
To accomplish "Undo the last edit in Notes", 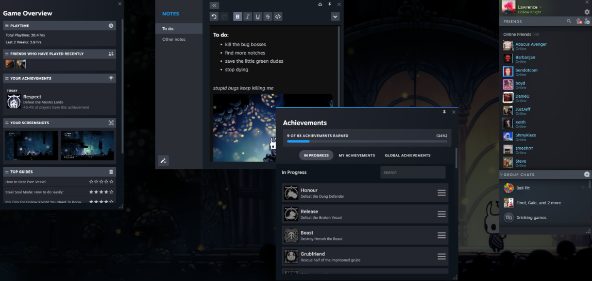I will [x=214, y=16].
